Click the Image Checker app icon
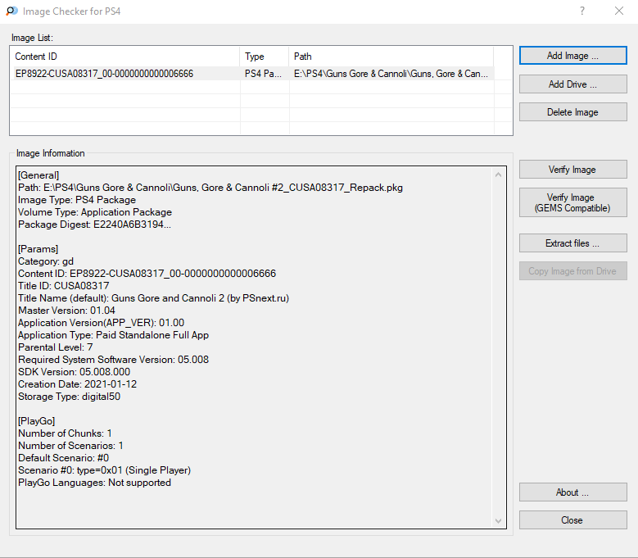638x558 pixels. point(11,11)
